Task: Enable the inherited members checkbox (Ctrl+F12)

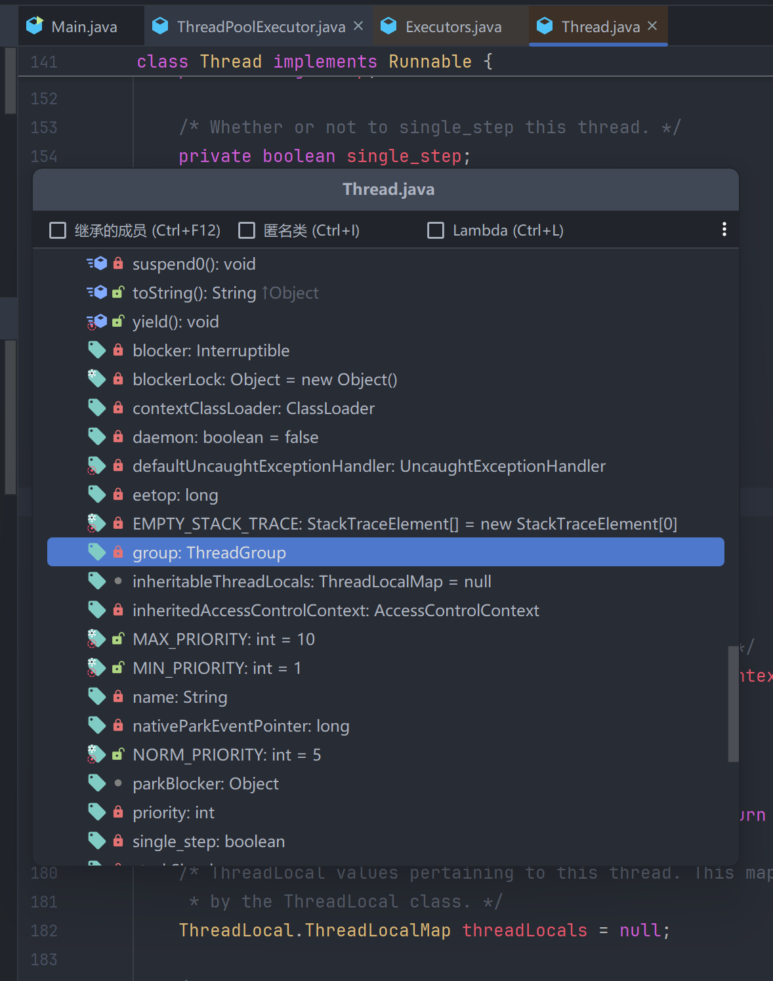Action: tap(58, 230)
